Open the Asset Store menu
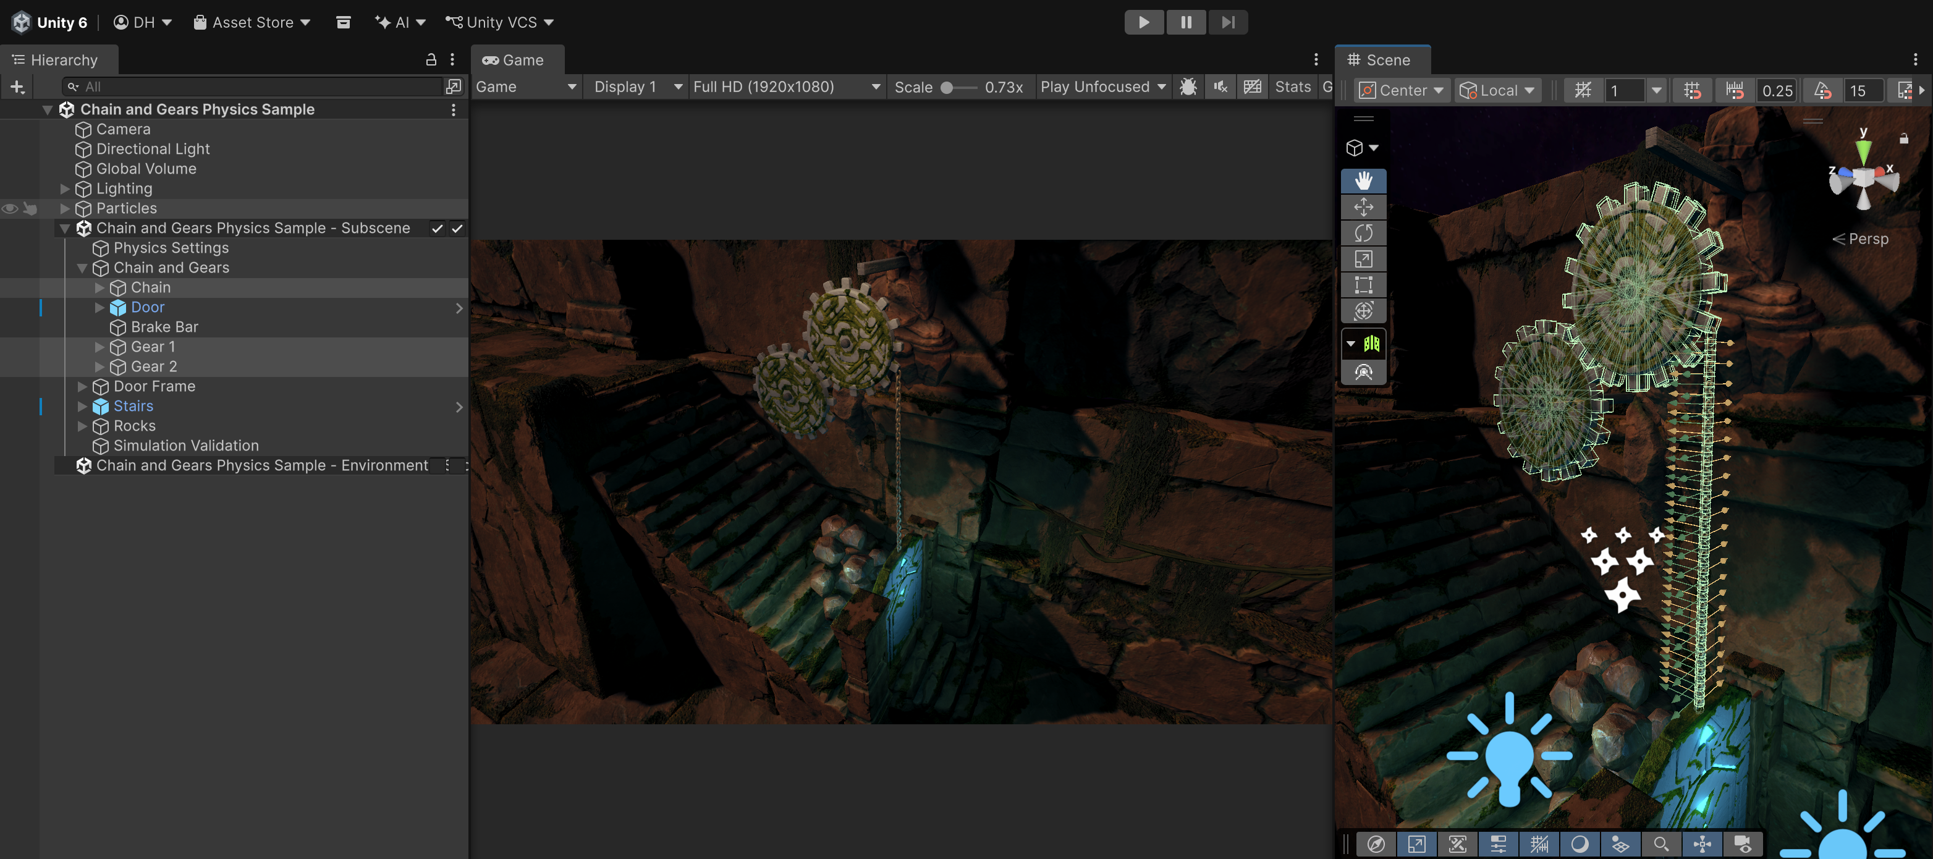Viewport: 1933px width, 859px height. (252, 22)
